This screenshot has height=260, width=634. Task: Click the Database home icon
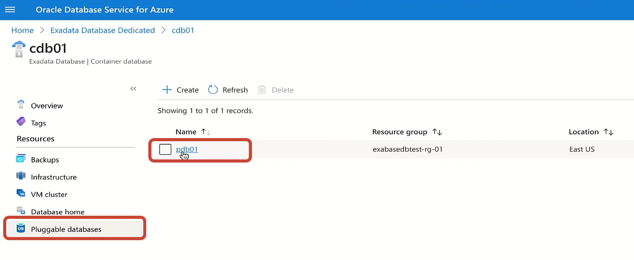click(21, 212)
